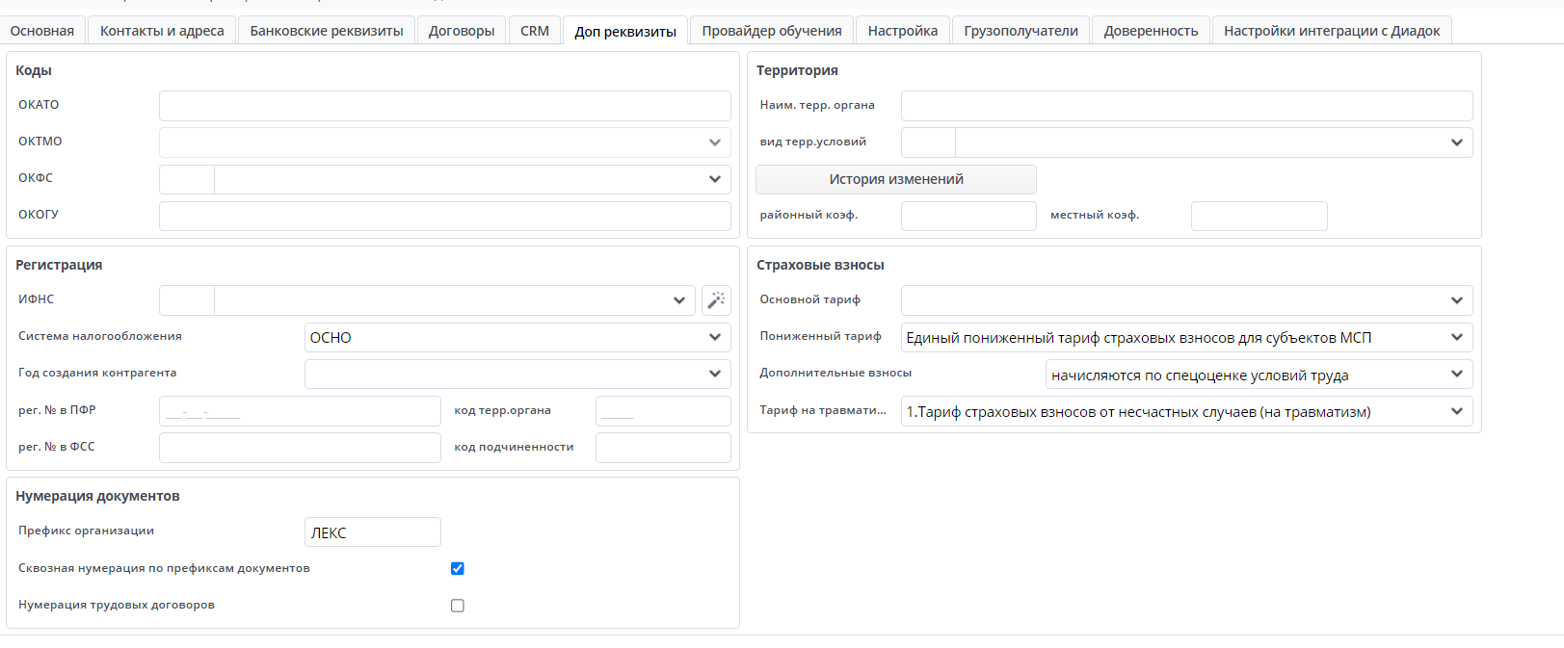Viewport: 1564px width, 648px height.
Task: Enable Нумерация трудовых договоров checkbox
Action: coord(458,606)
